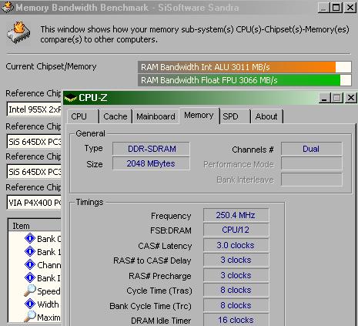358x326 pixels.
Task: Select the Bank 0 info icon
Action: (30, 238)
